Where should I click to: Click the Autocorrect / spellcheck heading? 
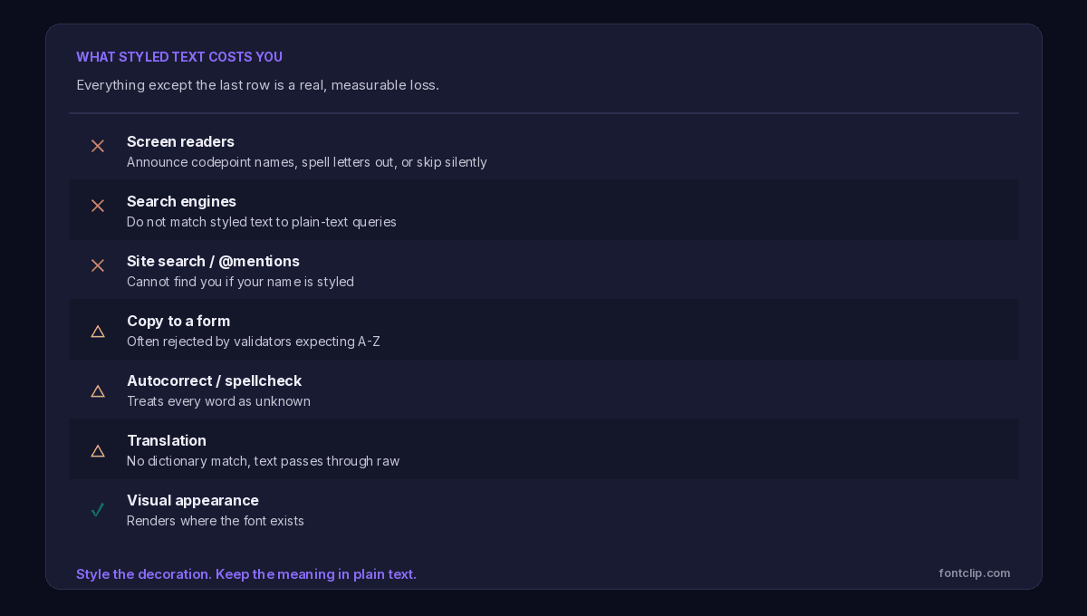point(214,380)
